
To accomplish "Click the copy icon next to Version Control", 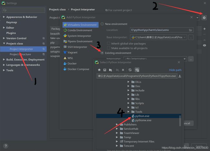I will pyautogui.click(x=44, y=38).
